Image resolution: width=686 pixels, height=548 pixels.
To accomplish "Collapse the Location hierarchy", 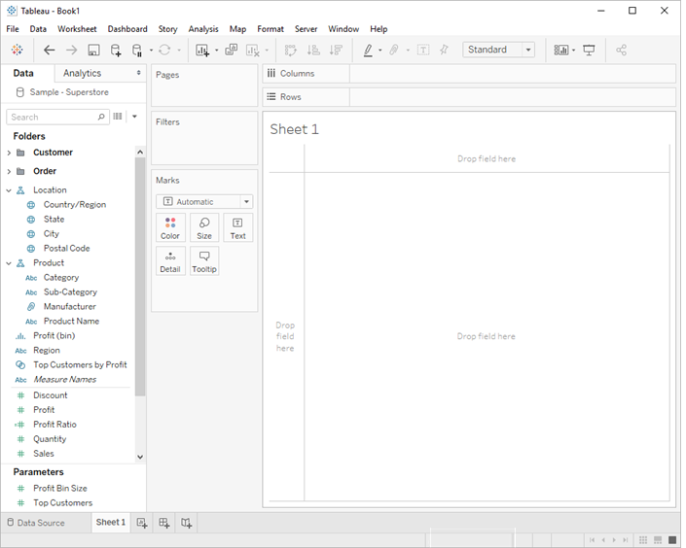I will (9, 190).
